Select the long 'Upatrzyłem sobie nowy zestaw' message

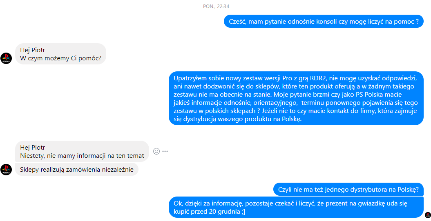click(x=296, y=99)
